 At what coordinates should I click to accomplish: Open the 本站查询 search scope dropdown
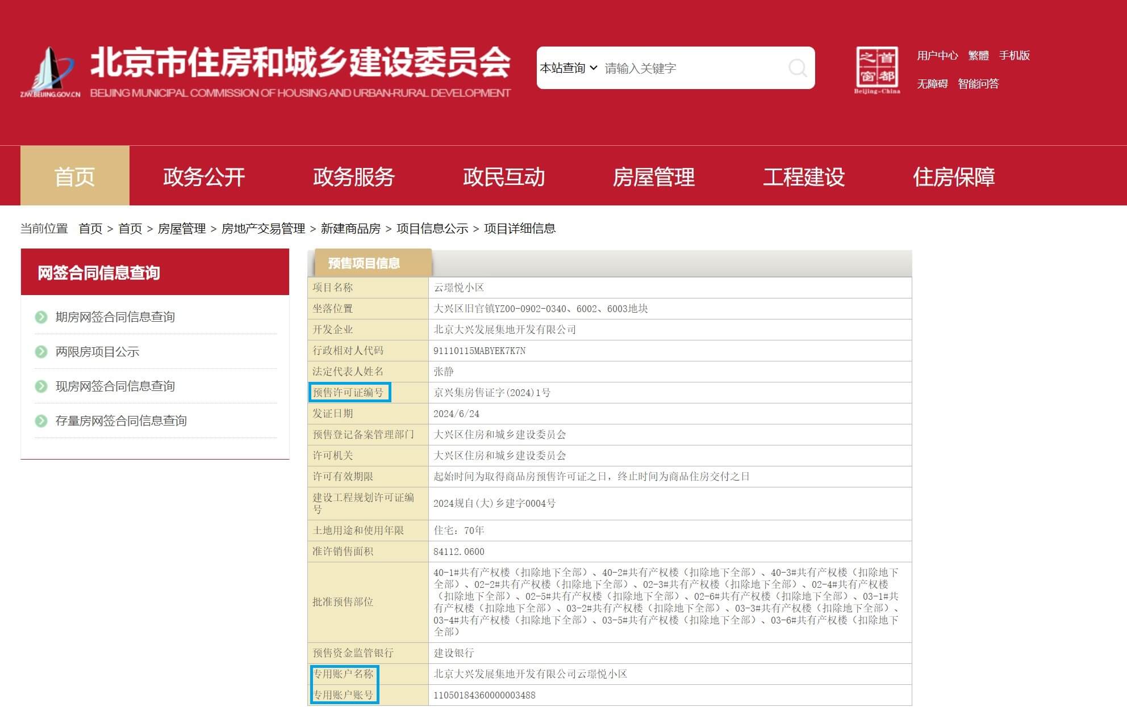[568, 68]
